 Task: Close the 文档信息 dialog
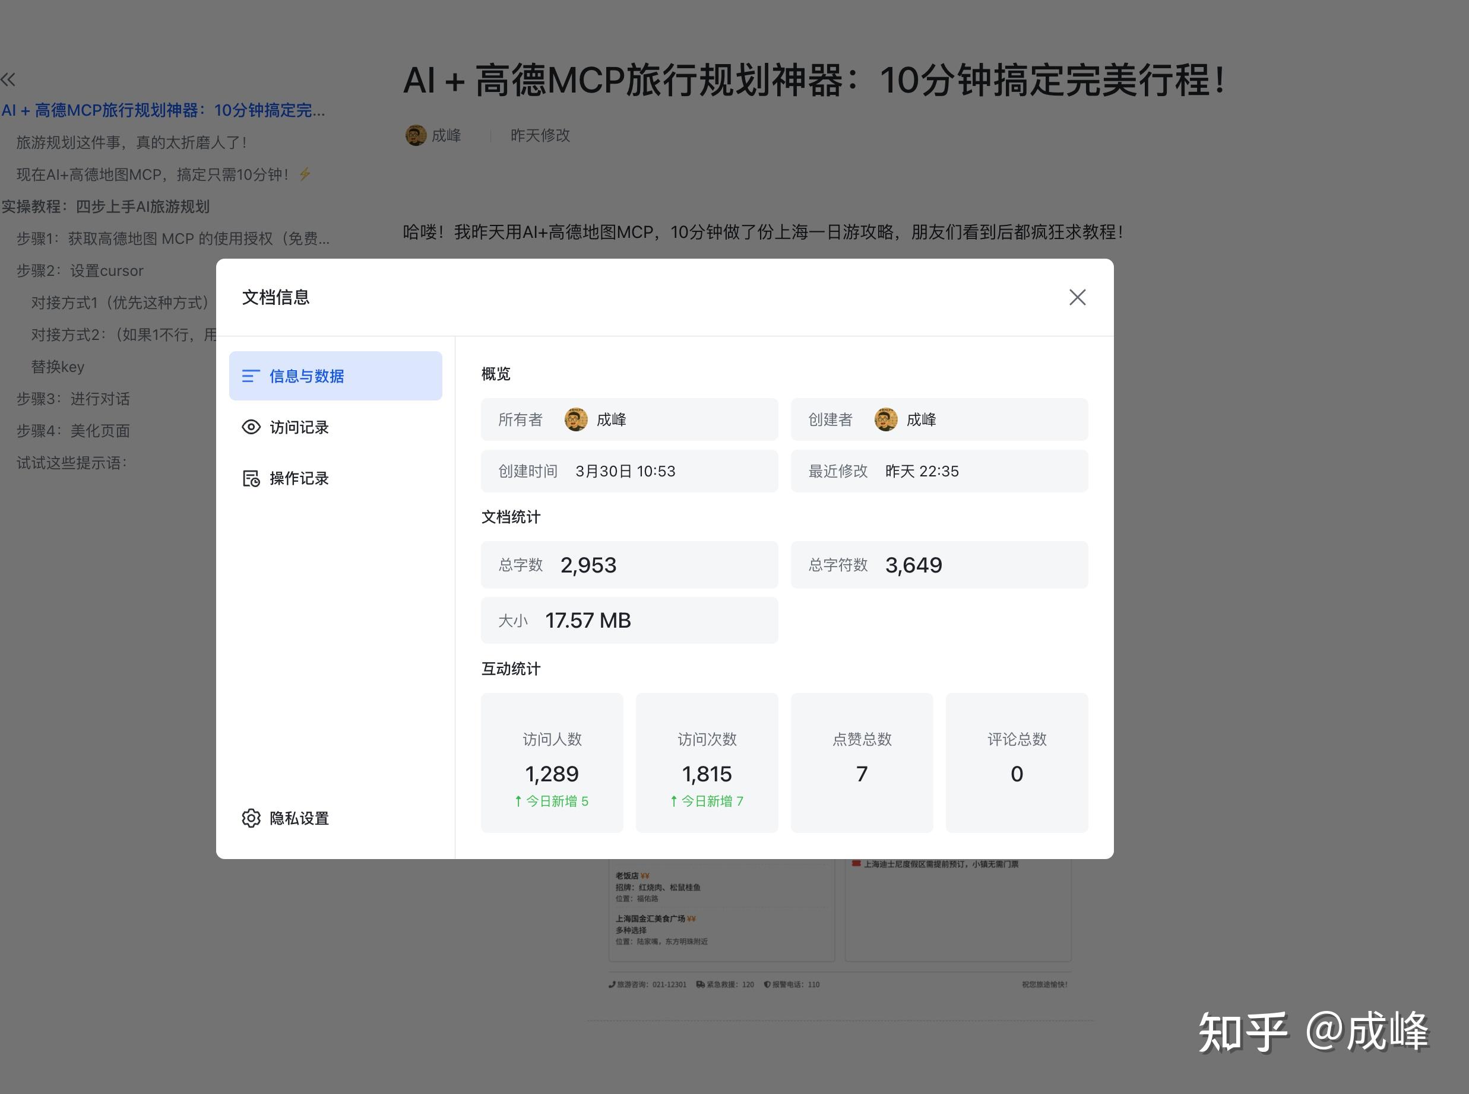pos(1077,297)
